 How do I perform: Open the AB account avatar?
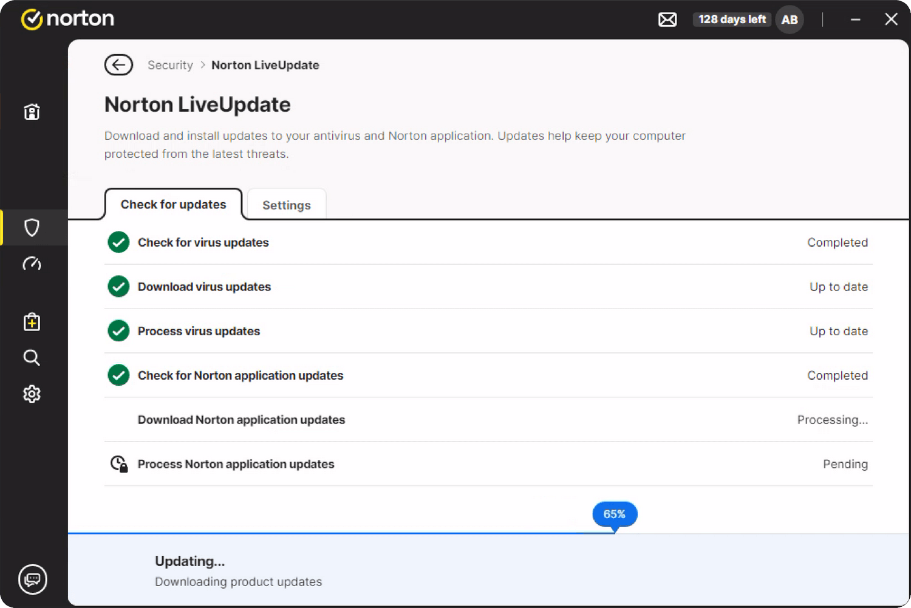[789, 19]
